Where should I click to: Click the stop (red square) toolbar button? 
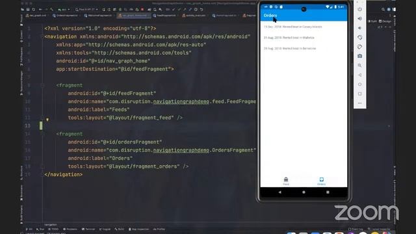click(142, 9)
